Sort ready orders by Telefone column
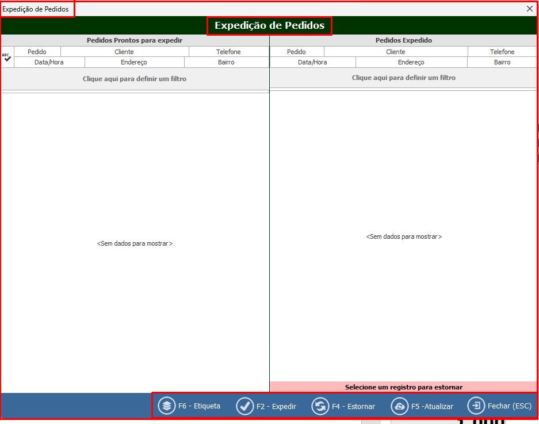 [x=228, y=52]
